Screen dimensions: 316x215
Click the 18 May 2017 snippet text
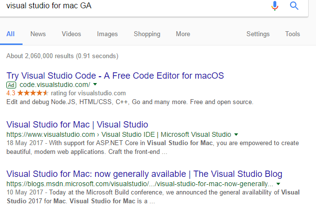(x=152, y=147)
